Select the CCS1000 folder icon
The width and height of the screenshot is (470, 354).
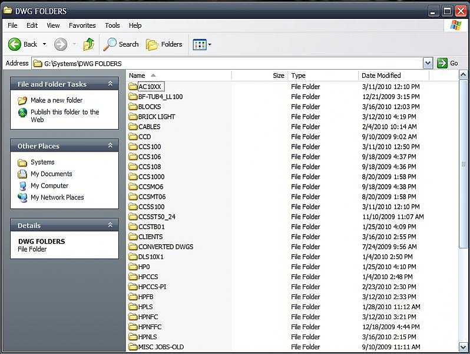tap(133, 176)
